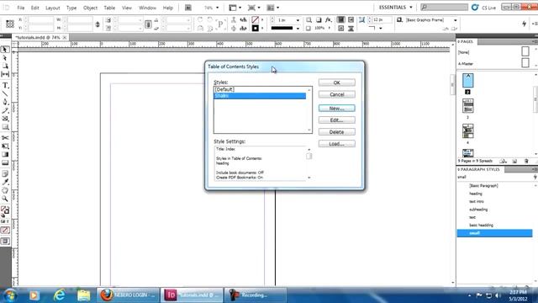Screen dimensions: 538x303
Task: Select the Free Transform tool
Action: (5, 146)
